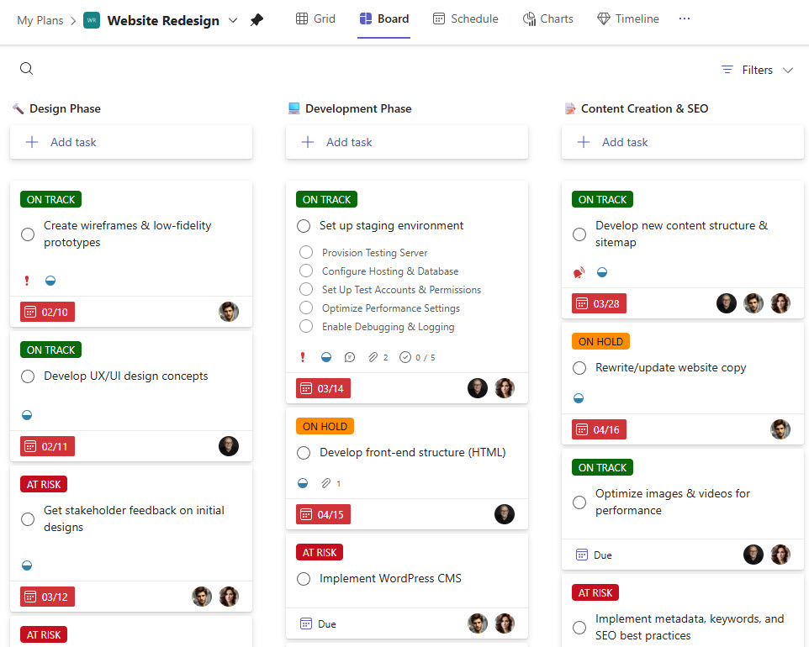Click the comment bubble icon on staging card
Viewport: 809px width, 647px height.
tap(350, 357)
